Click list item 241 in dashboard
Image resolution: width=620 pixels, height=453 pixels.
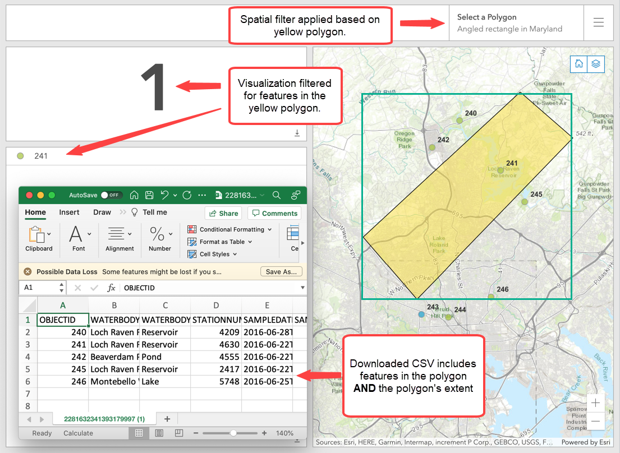point(156,156)
